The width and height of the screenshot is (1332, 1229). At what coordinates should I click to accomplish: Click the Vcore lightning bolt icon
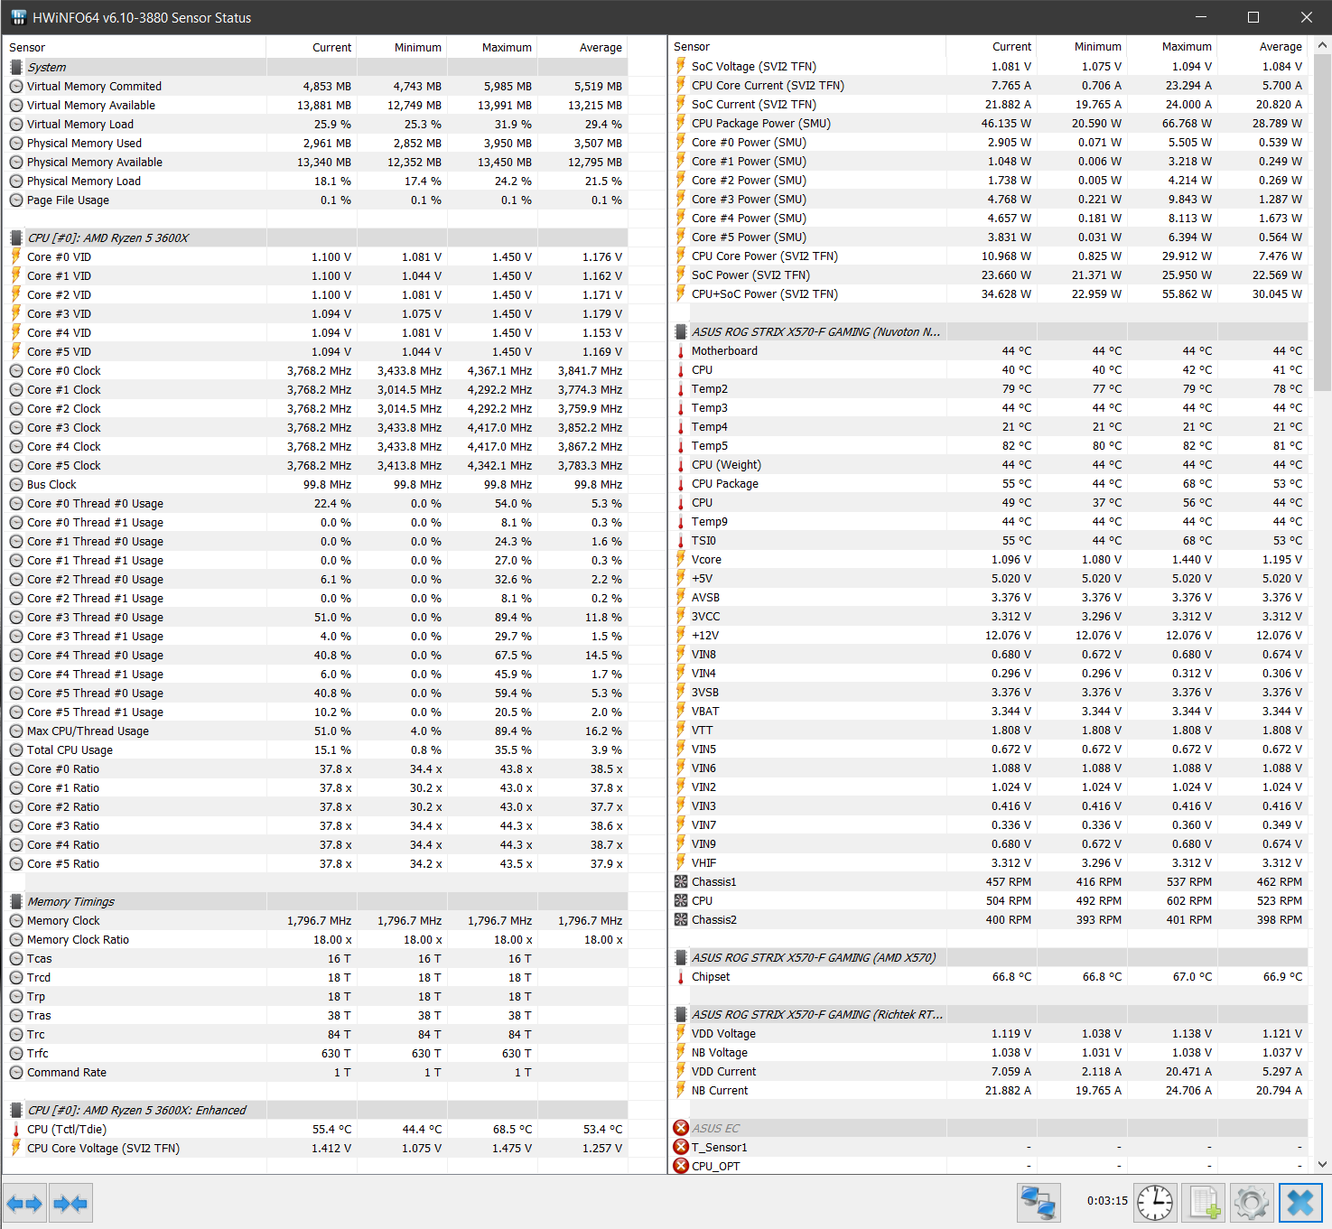click(681, 559)
